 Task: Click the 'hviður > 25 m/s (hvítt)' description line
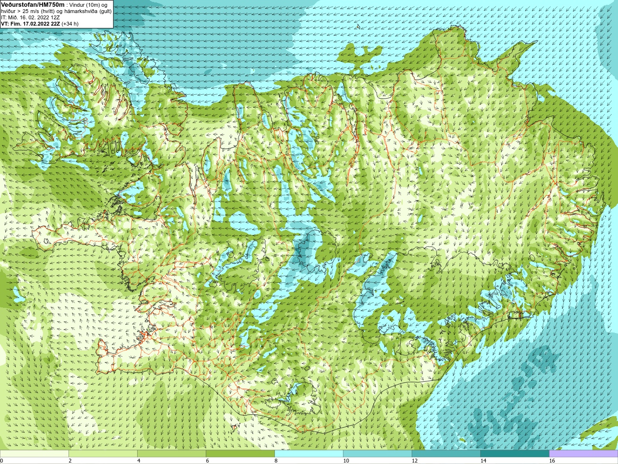(56, 11)
